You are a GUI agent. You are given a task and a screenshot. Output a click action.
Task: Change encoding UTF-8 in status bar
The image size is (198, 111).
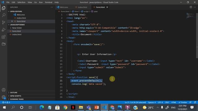point(160,102)
